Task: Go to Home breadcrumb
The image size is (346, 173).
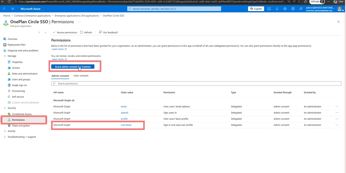Action: coord(7,16)
